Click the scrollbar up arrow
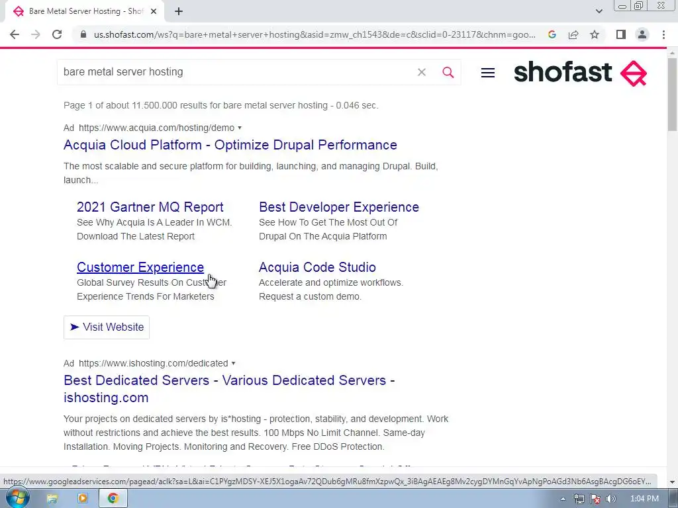678x508 pixels. (x=672, y=53)
